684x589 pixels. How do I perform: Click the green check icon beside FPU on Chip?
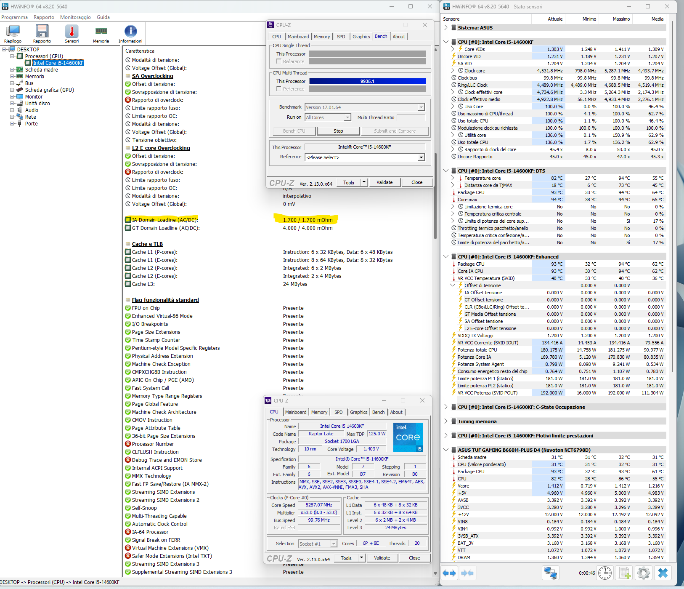tap(128, 308)
